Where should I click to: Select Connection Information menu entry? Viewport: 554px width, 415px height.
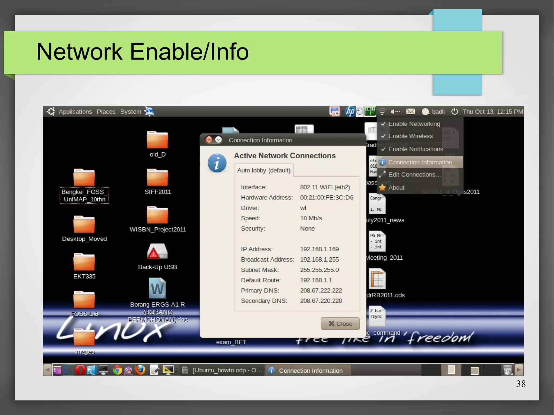click(x=420, y=162)
